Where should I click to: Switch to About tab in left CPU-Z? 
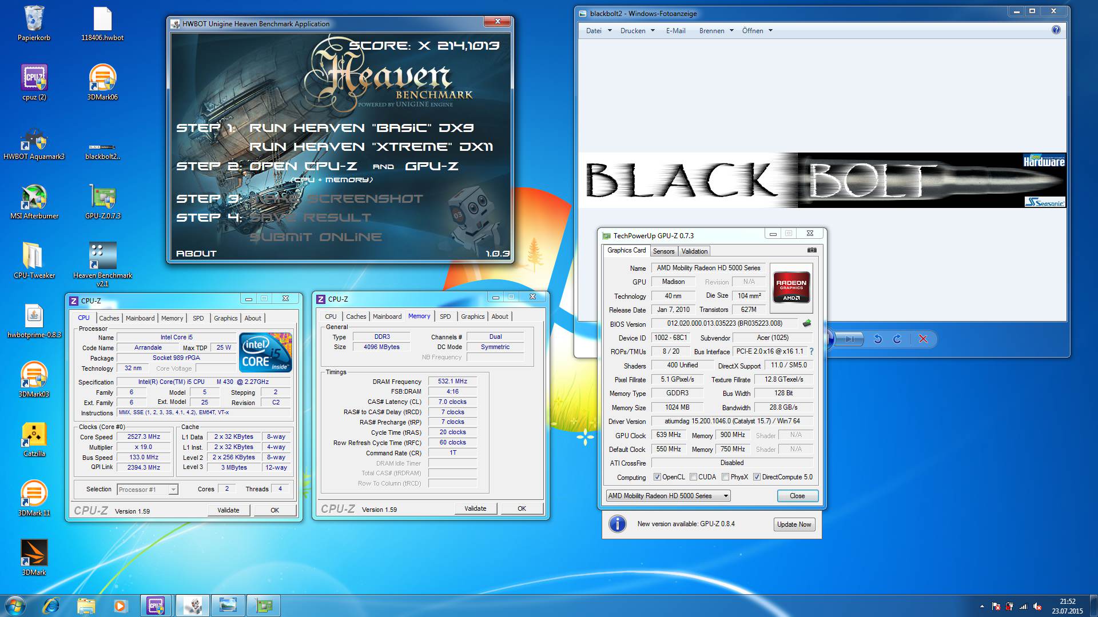(x=253, y=318)
